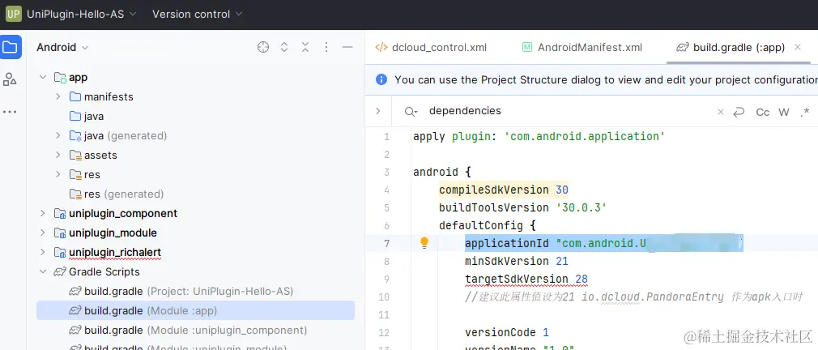Expand the manifests folder

pyautogui.click(x=58, y=97)
